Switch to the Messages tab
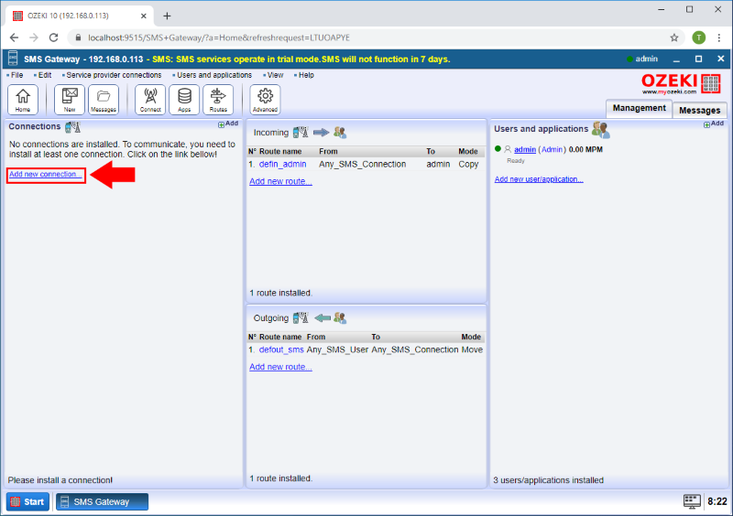This screenshot has width=733, height=516. pyautogui.click(x=699, y=110)
